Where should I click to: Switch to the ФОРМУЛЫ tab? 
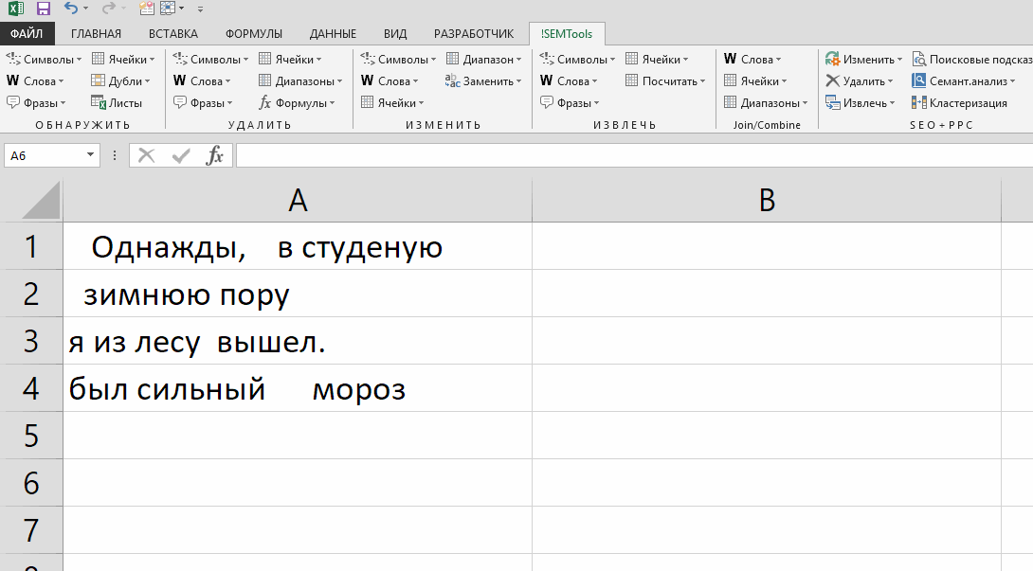tap(254, 33)
